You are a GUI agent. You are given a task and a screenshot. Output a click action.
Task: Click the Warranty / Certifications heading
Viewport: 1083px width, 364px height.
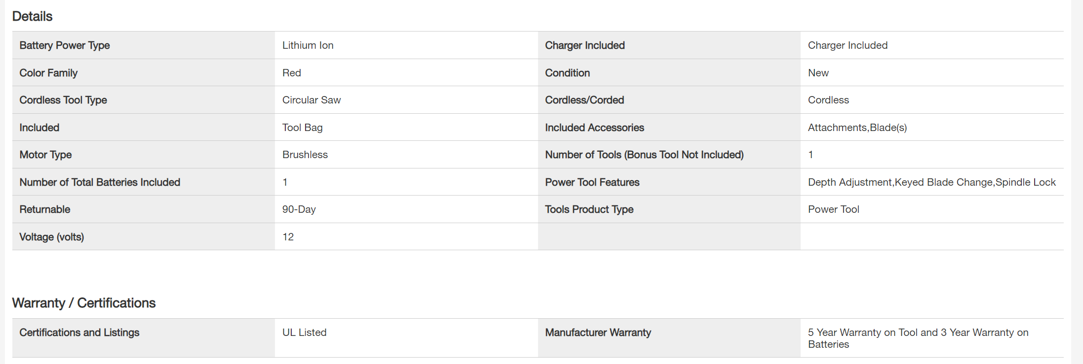(83, 303)
